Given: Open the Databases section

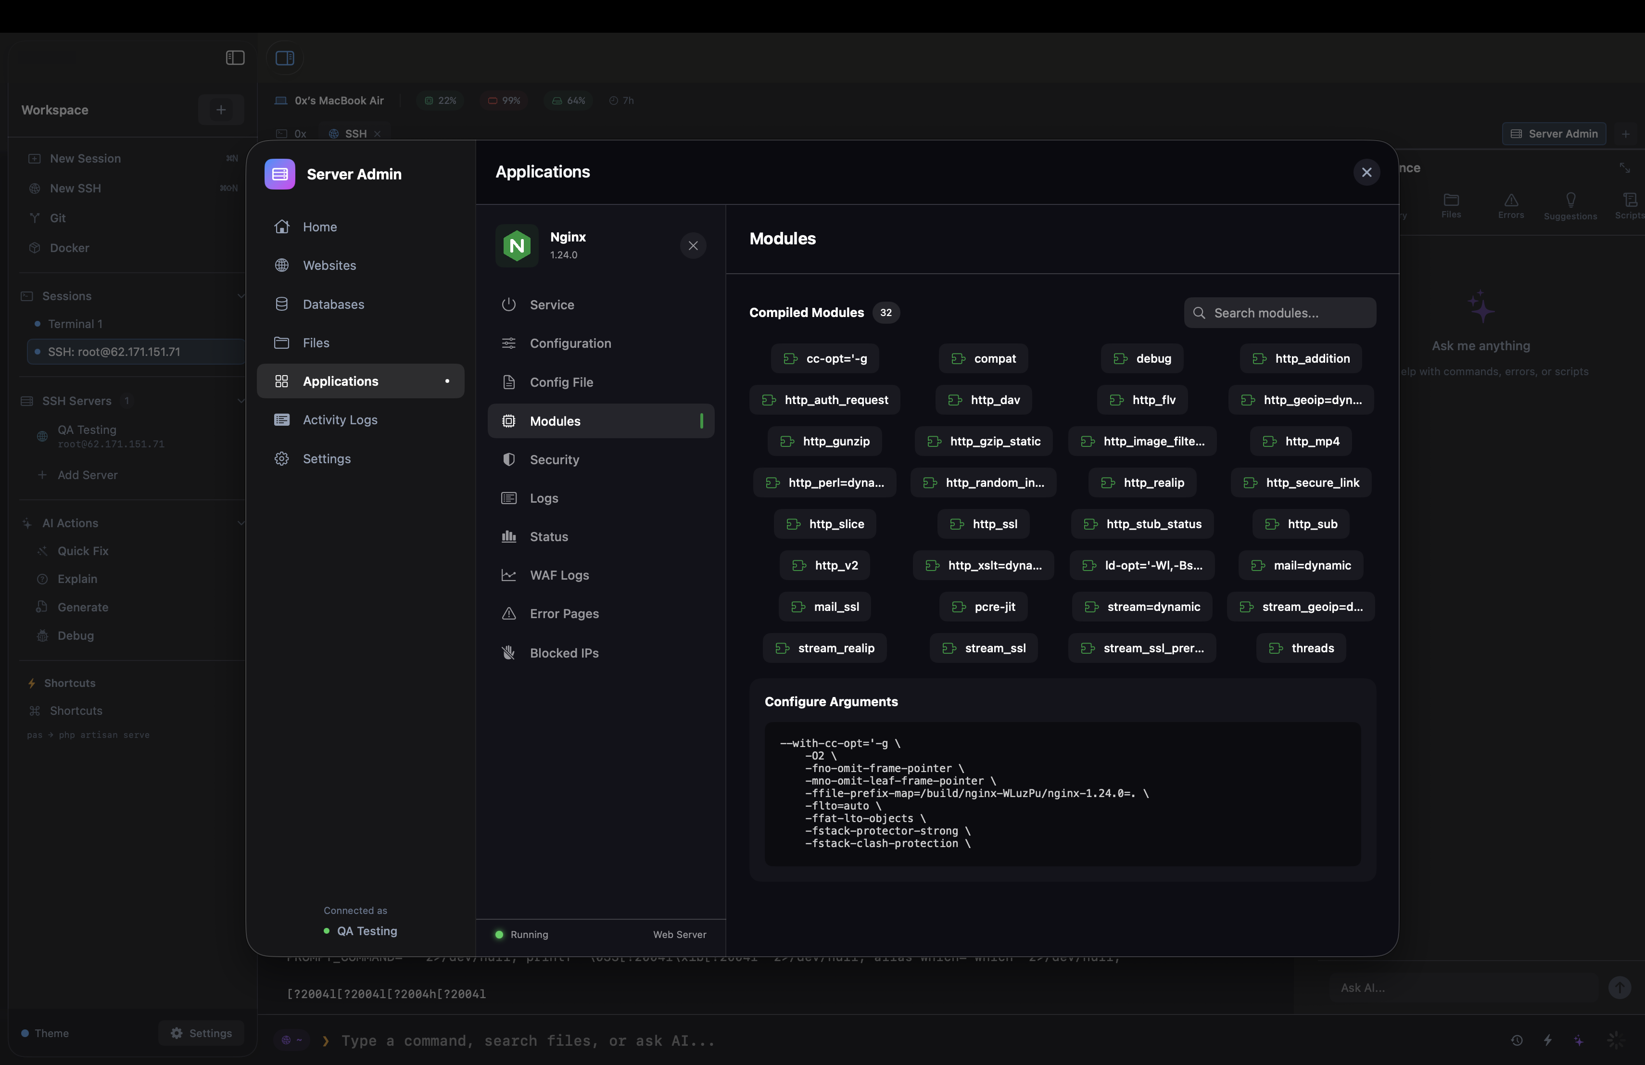Looking at the screenshot, I should pos(334,304).
